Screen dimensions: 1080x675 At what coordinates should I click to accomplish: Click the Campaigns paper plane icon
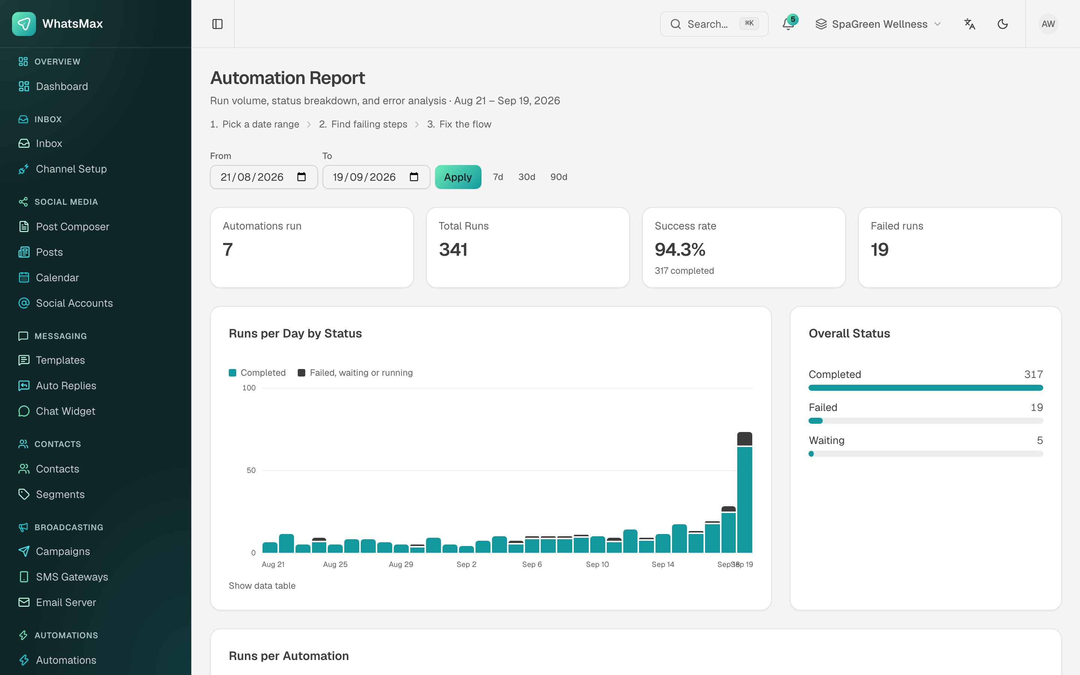coord(24,551)
